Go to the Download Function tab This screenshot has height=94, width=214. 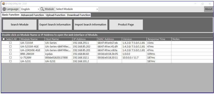coord(79,15)
